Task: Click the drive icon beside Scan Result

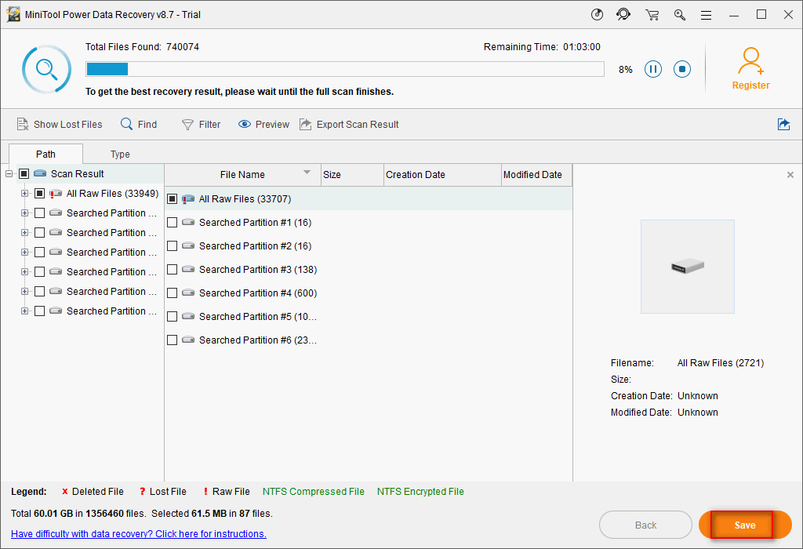Action: click(x=40, y=173)
